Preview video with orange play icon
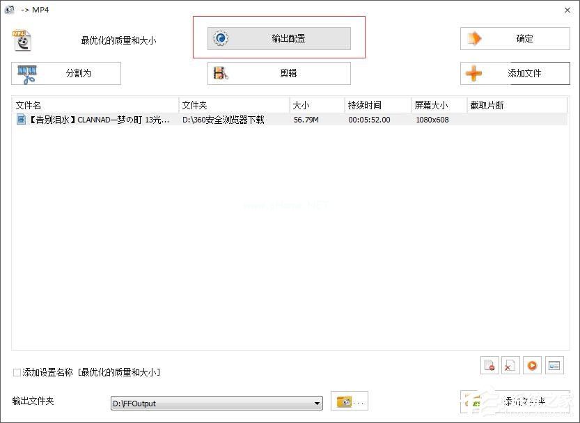 click(x=532, y=365)
